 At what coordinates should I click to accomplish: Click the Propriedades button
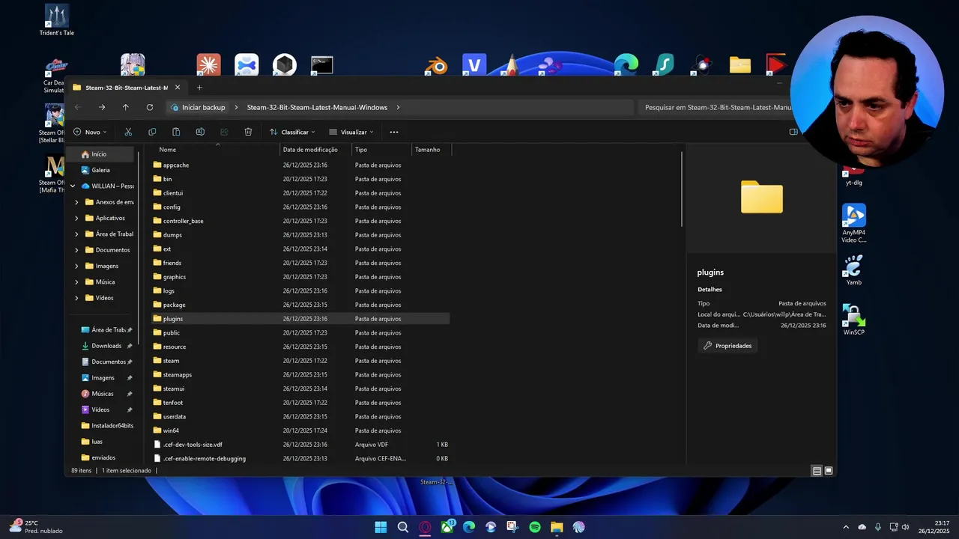point(727,346)
